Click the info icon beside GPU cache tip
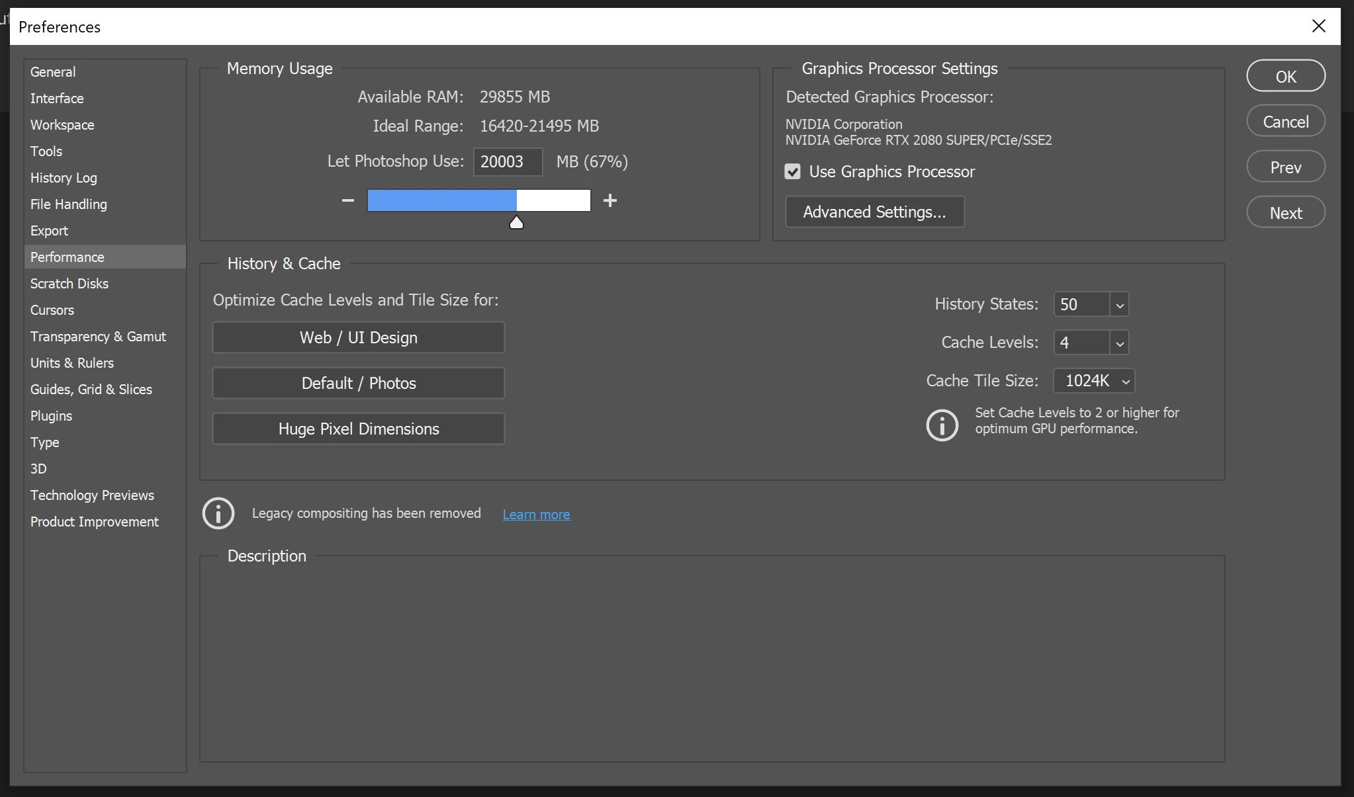The width and height of the screenshot is (1354, 797). (942, 425)
